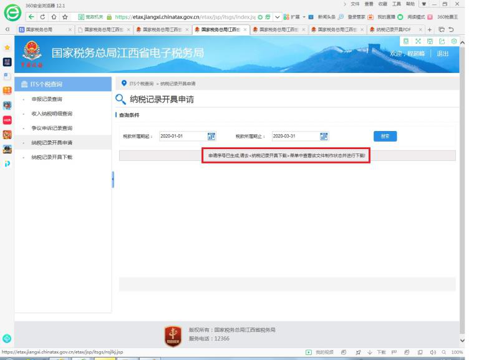Go back with the browser back arrow
The width and height of the screenshot is (499, 360).
(31, 17)
